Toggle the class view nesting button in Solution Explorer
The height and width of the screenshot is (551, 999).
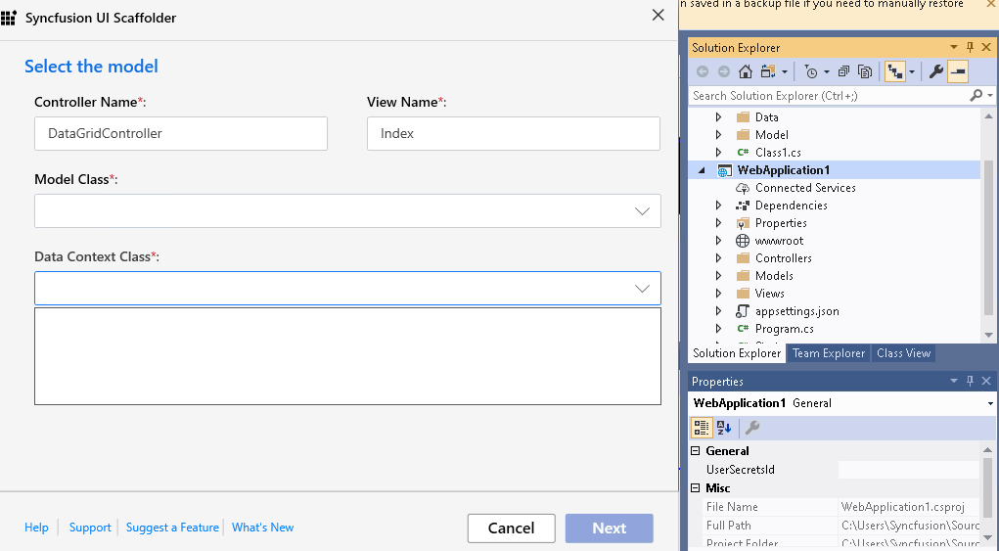click(x=894, y=71)
